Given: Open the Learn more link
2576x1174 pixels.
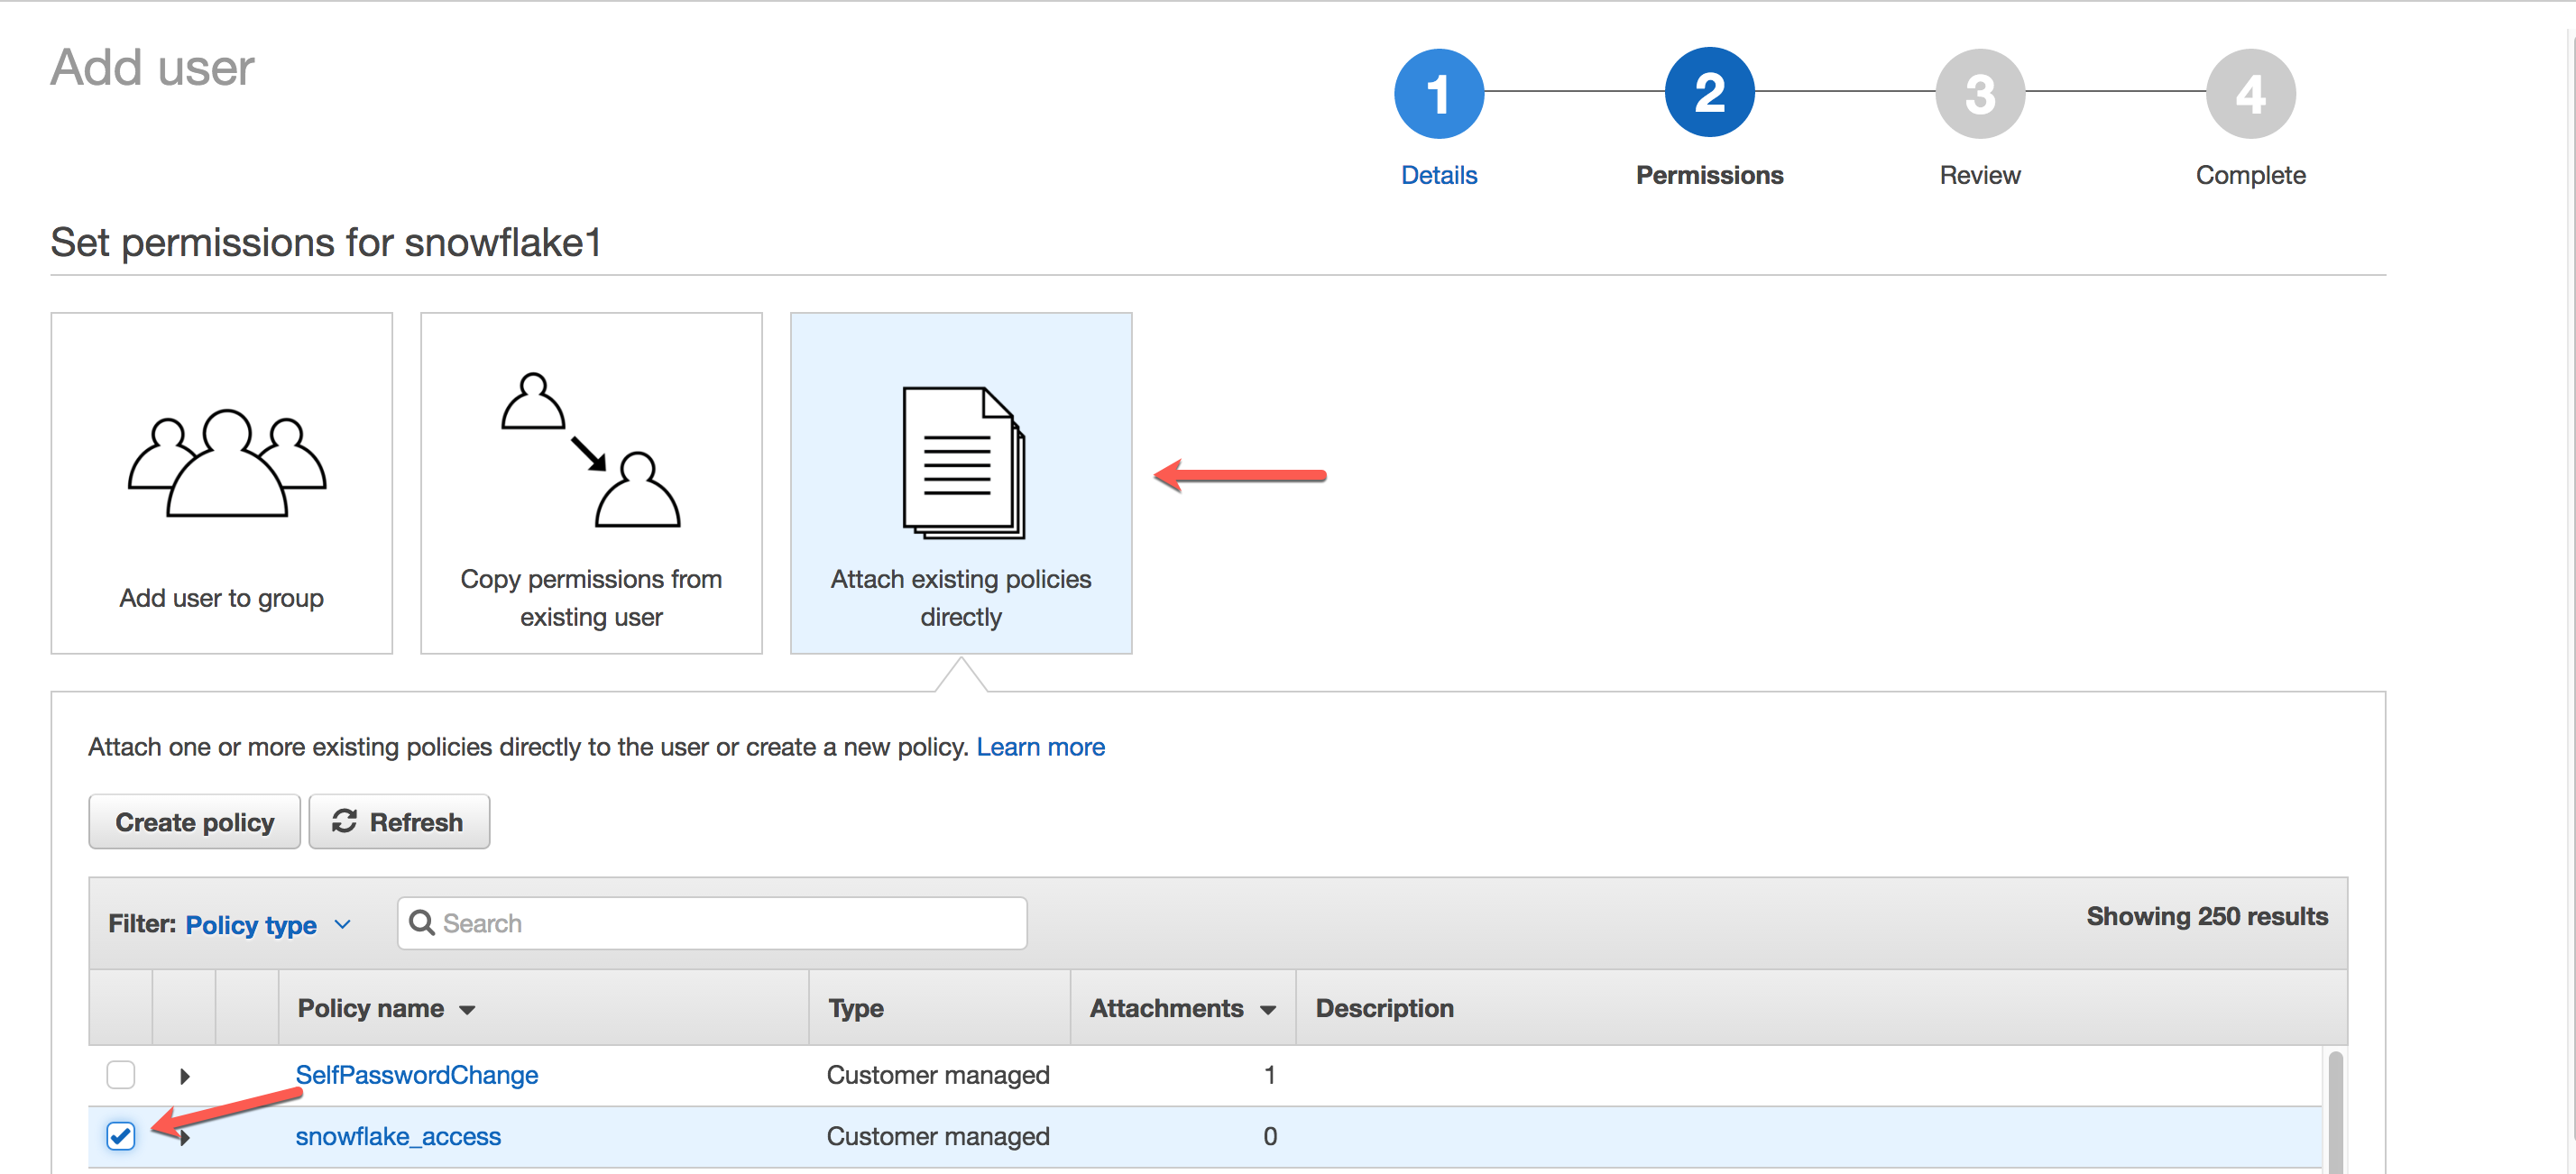Looking at the screenshot, I should coord(1040,747).
